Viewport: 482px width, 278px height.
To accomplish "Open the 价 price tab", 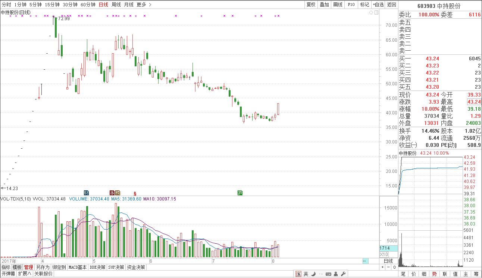I will [x=414, y=274].
